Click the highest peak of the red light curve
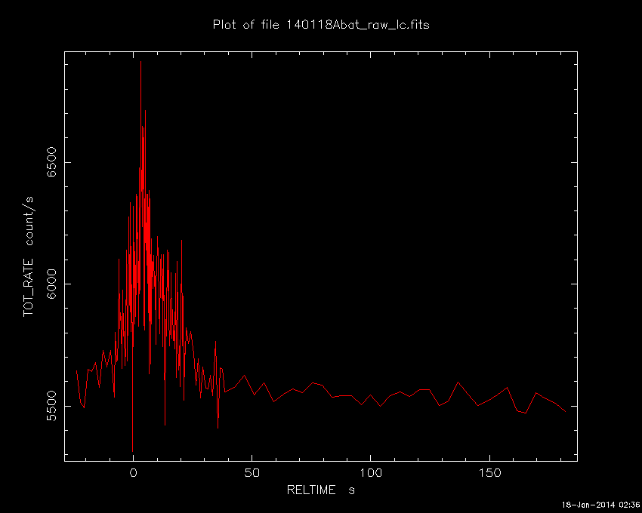This screenshot has height=513, width=642. tap(140, 62)
